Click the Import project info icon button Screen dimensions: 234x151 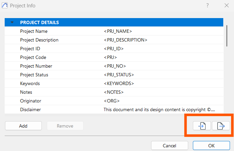202,126
